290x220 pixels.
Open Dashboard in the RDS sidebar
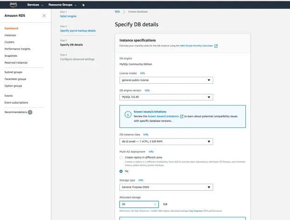[x=11, y=28]
